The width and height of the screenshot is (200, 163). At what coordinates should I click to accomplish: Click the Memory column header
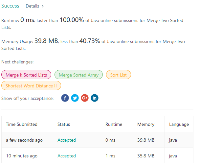pos(146,124)
